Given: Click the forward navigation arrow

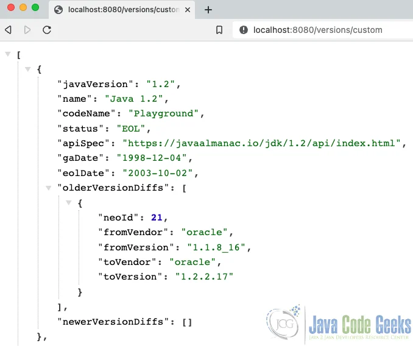Looking at the screenshot, I should pos(27,30).
